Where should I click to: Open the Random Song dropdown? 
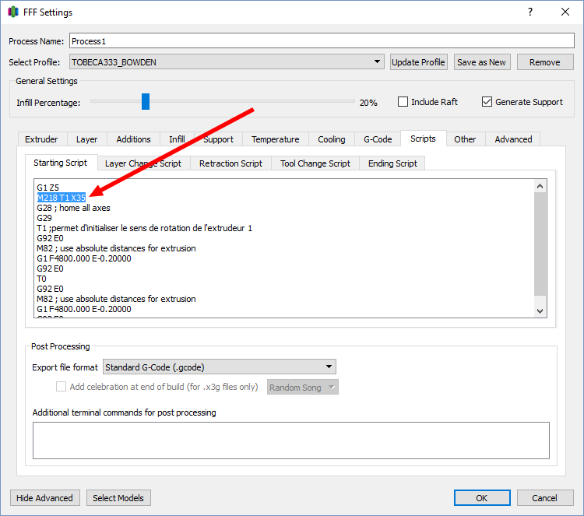point(302,388)
